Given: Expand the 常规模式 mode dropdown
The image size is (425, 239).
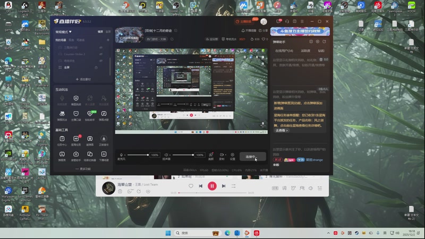Looking at the screenshot, I should point(64,32).
